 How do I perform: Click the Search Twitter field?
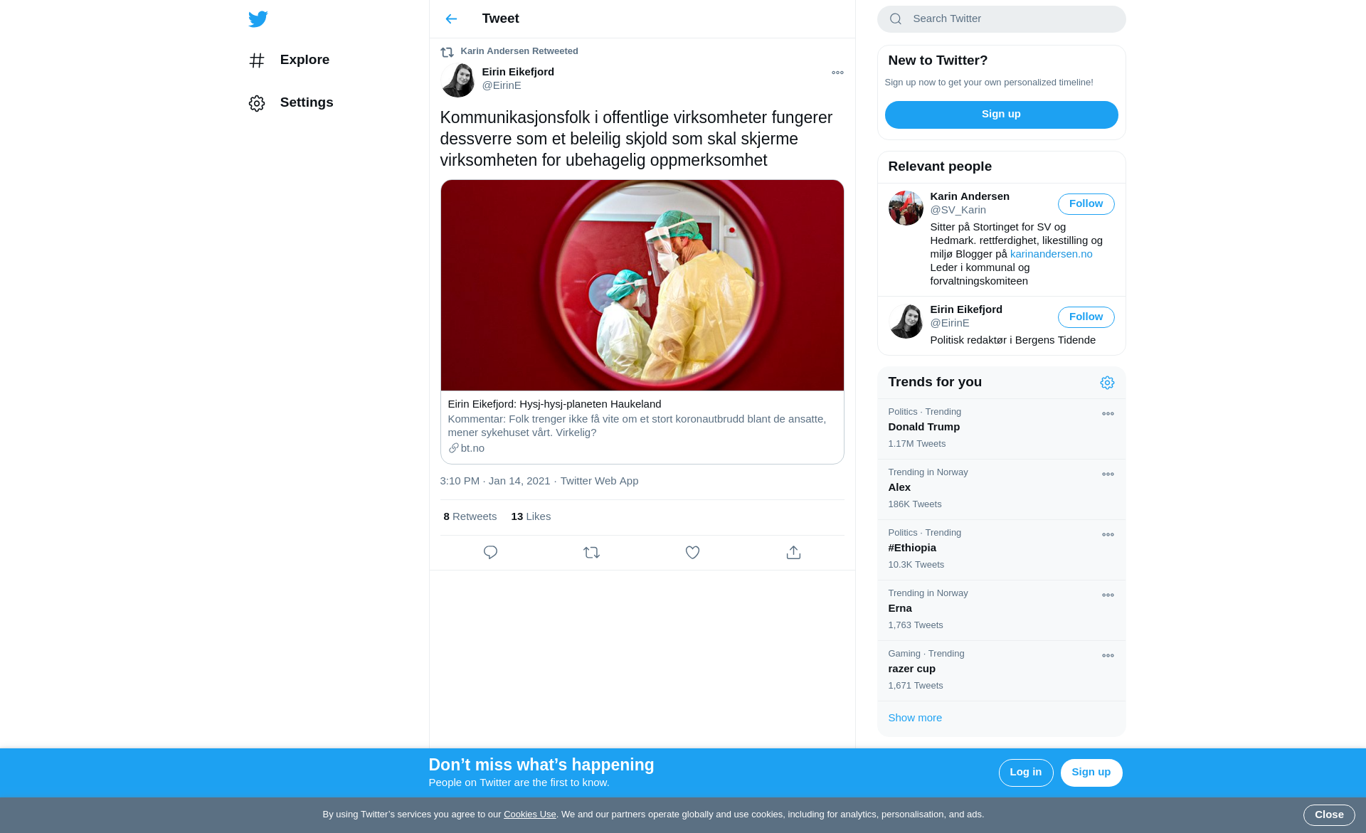[1010, 19]
